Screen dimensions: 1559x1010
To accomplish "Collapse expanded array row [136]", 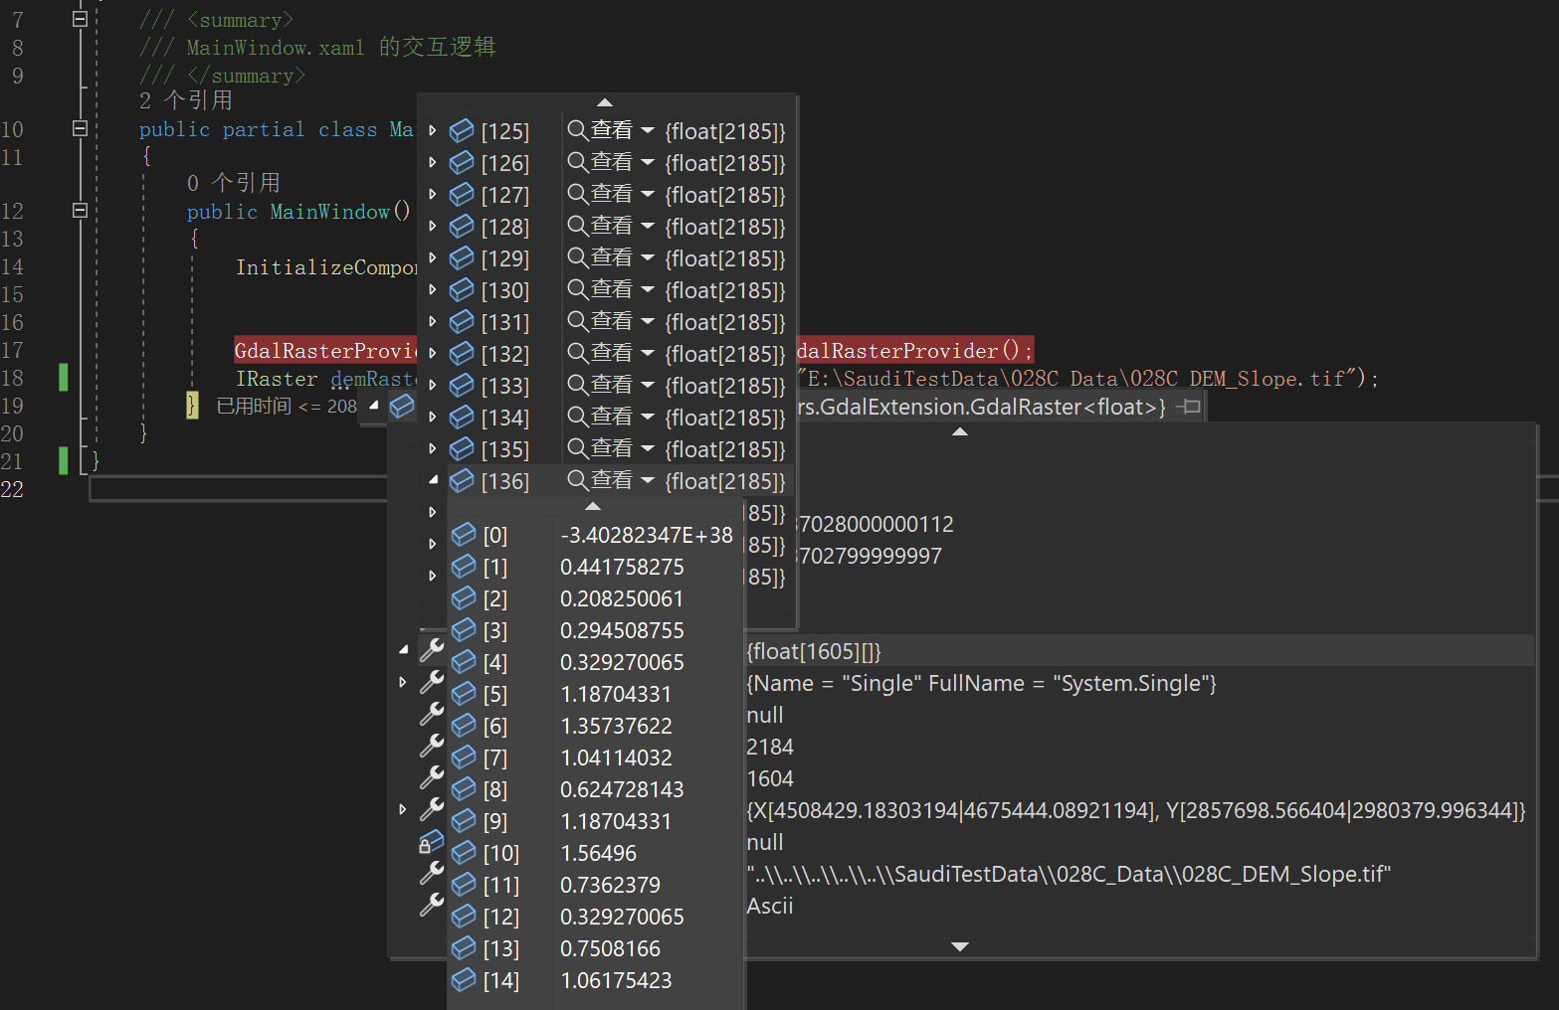I will 434,480.
